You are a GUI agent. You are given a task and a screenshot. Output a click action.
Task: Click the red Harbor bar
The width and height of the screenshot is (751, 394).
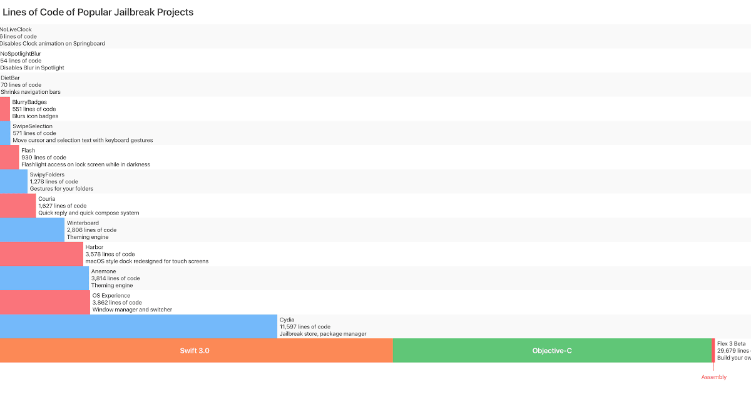(41, 254)
